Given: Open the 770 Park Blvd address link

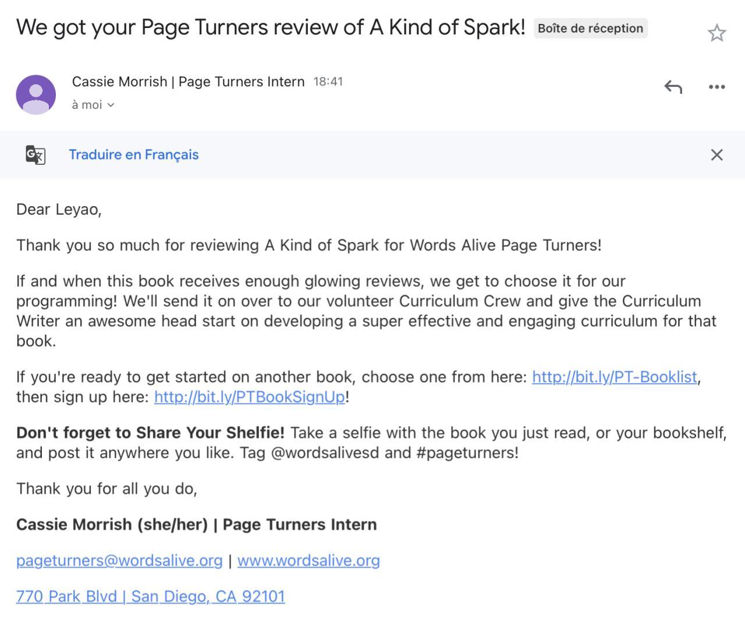Looking at the screenshot, I should tap(151, 596).
